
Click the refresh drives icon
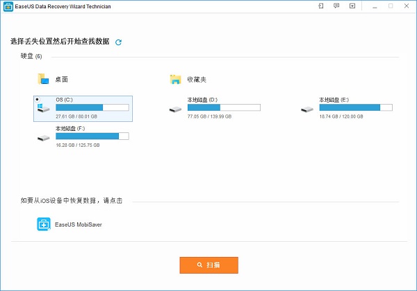click(x=118, y=42)
